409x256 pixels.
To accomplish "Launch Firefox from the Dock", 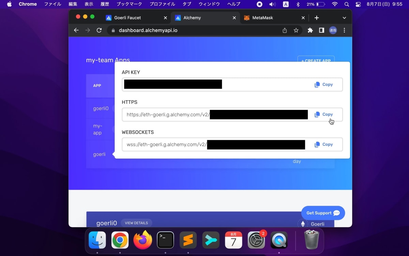I will (143, 240).
